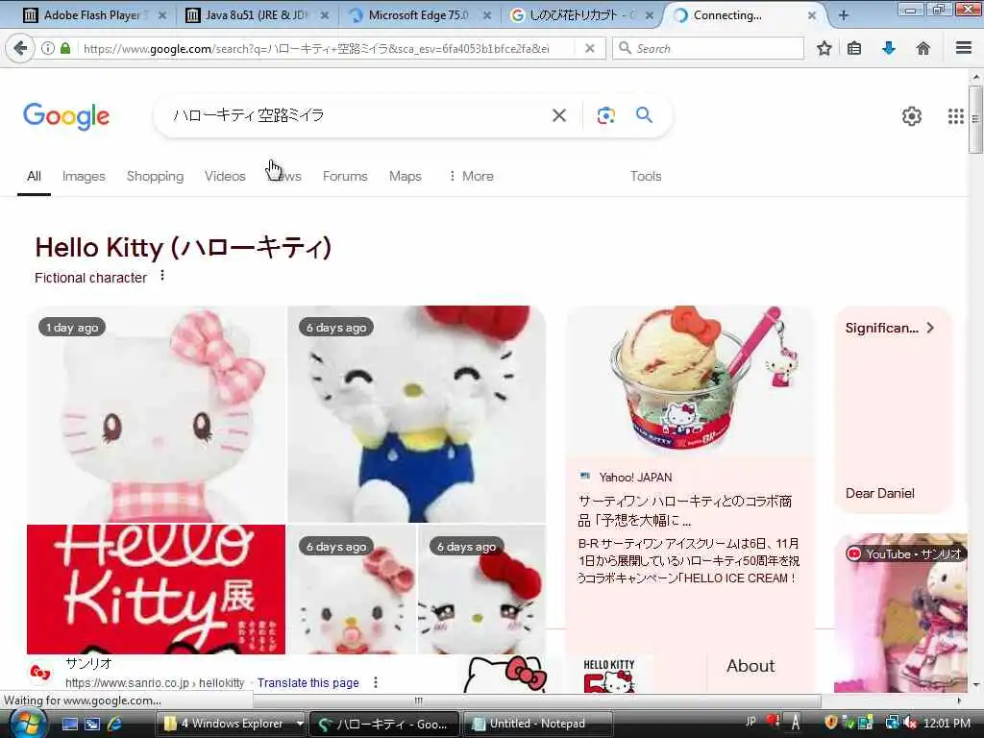Open more options beside Fictional character
The width and height of the screenshot is (984, 738).
click(x=162, y=276)
